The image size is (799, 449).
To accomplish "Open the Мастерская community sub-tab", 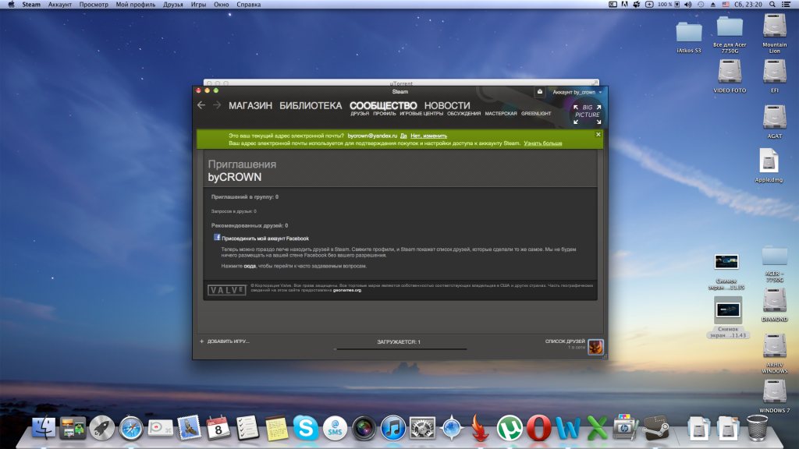I will (x=500, y=114).
